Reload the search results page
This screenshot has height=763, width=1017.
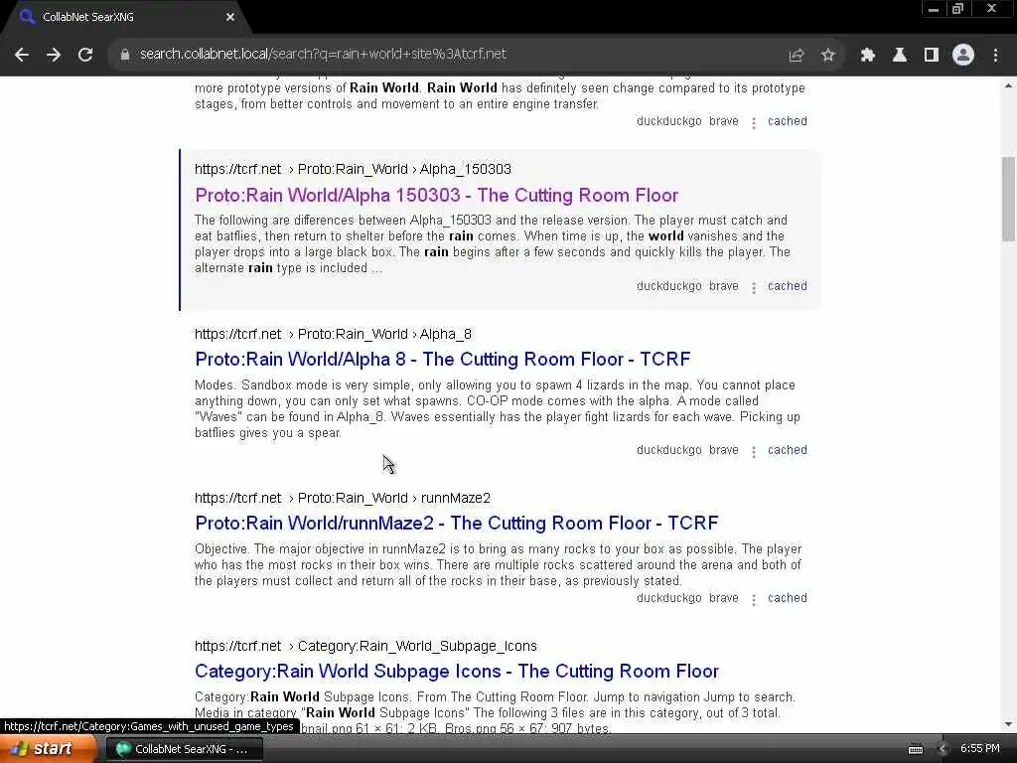85,55
